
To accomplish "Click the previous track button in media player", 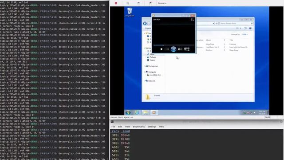I will tap(167, 49).
